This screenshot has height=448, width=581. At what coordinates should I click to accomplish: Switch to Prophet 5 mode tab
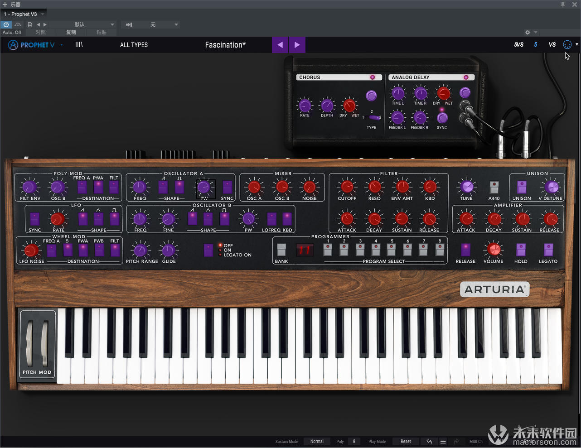pos(536,44)
